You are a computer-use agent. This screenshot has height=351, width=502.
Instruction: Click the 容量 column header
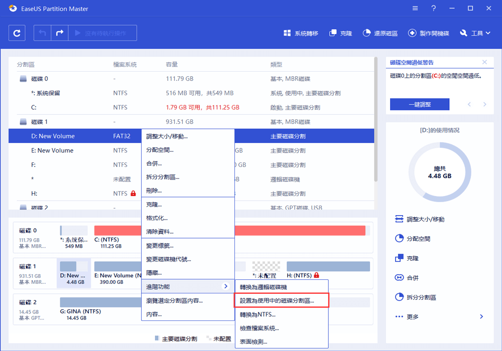click(x=172, y=64)
